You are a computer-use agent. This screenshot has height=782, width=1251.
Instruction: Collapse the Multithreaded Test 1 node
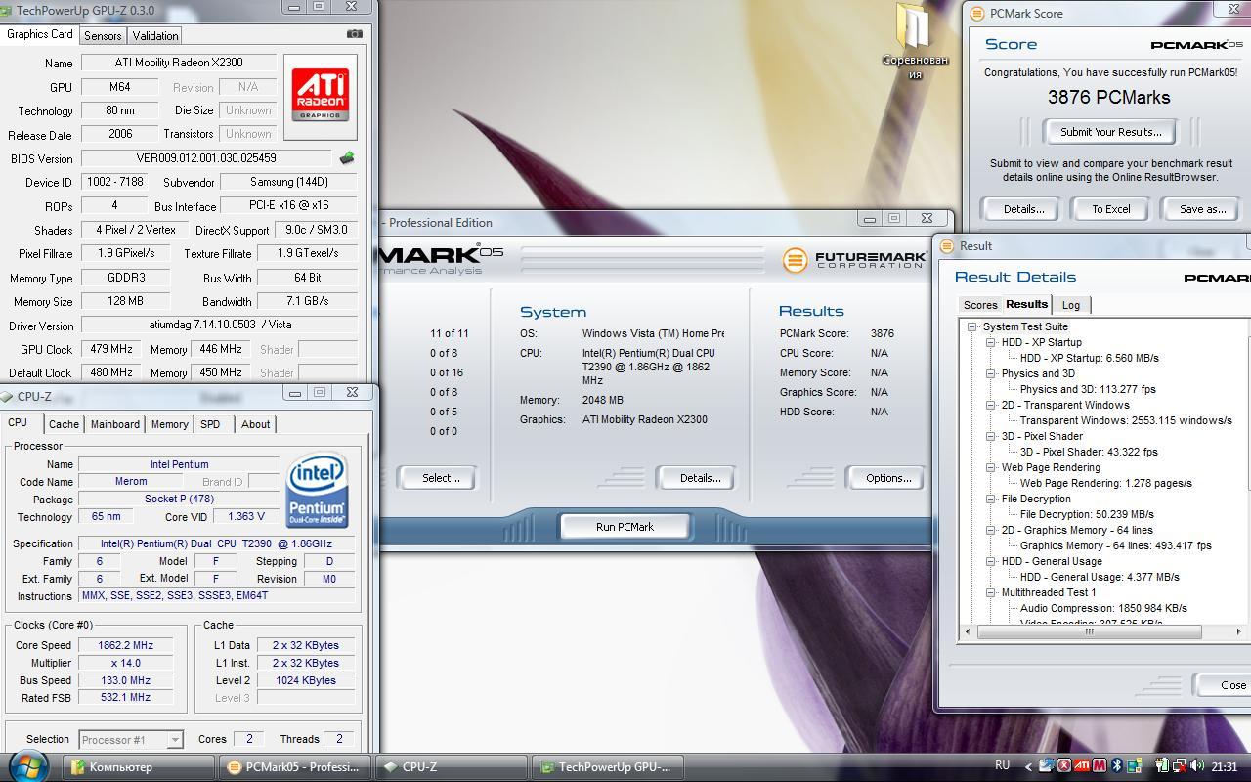[991, 593]
